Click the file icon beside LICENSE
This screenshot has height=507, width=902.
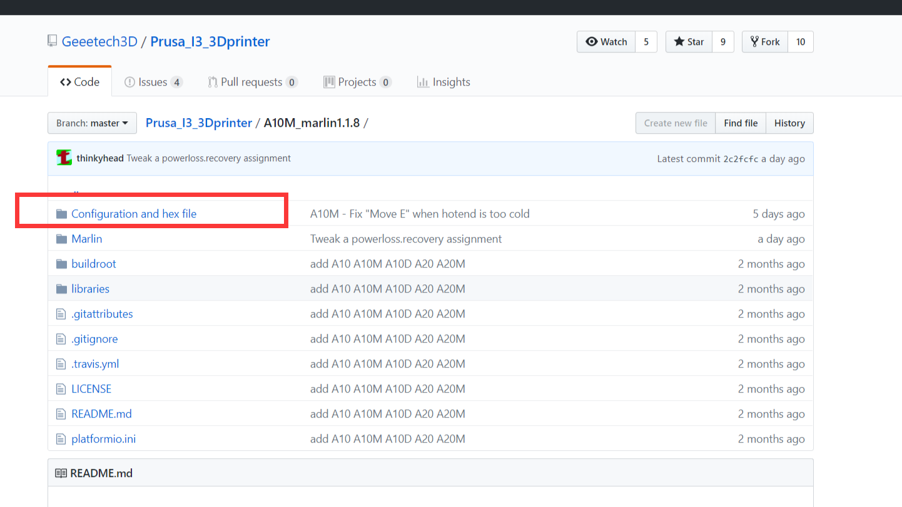[61, 389]
